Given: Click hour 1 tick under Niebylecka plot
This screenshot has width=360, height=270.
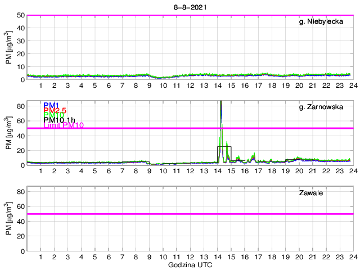Looking at the screenshot, I should click(40, 86).
